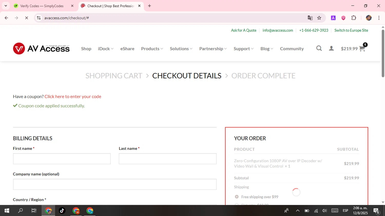Expand the Support dropdown menu
Screen dimensions: 385x216
point(244,49)
